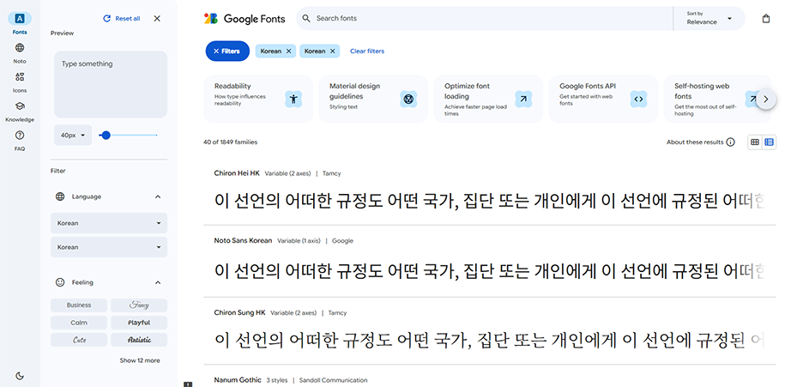Click the Google Fonts API code icon
The image size is (803, 387).
tap(638, 99)
